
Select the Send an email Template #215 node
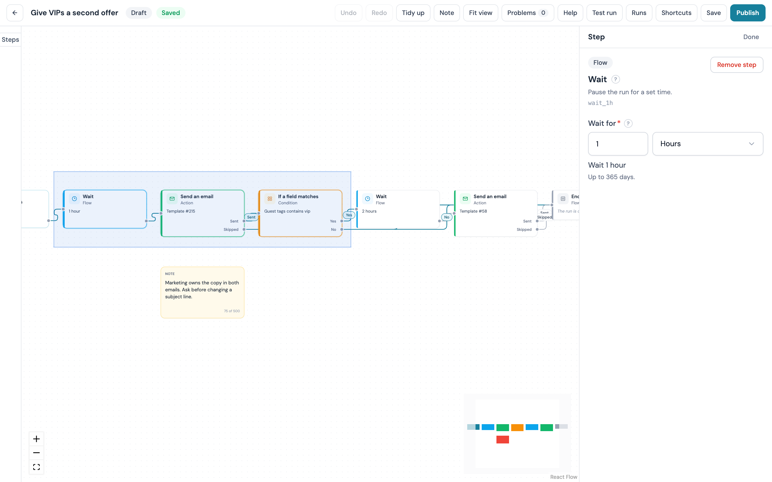[x=203, y=213]
